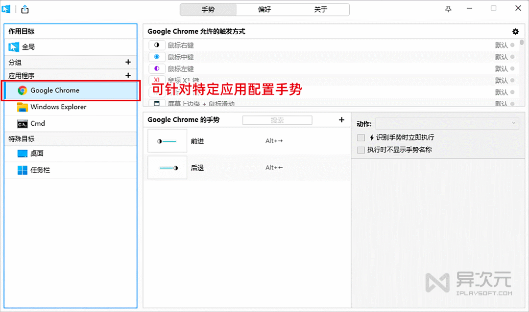Screen dimensions: 529x312
Task: Open the trigger settings gear icon
Action: (x=515, y=31)
